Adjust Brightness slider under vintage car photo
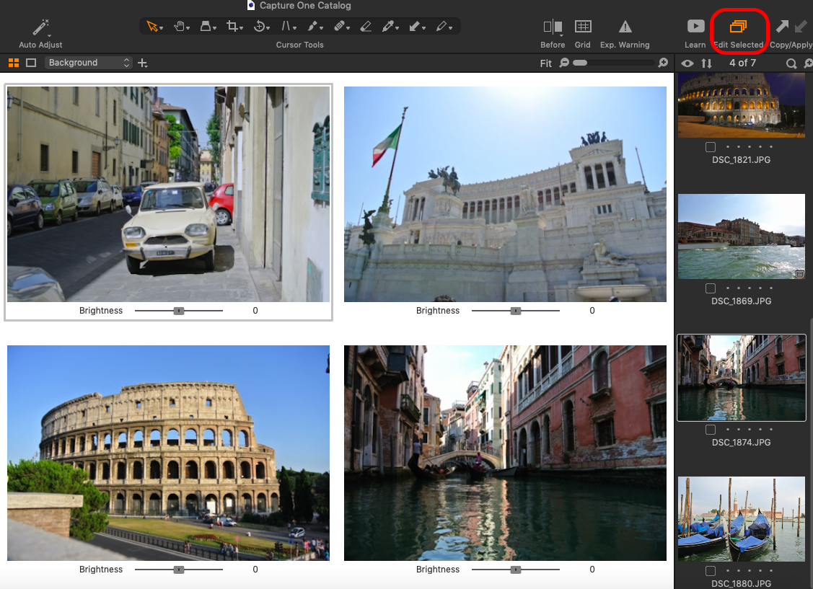The height and width of the screenshot is (589, 813). point(178,311)
